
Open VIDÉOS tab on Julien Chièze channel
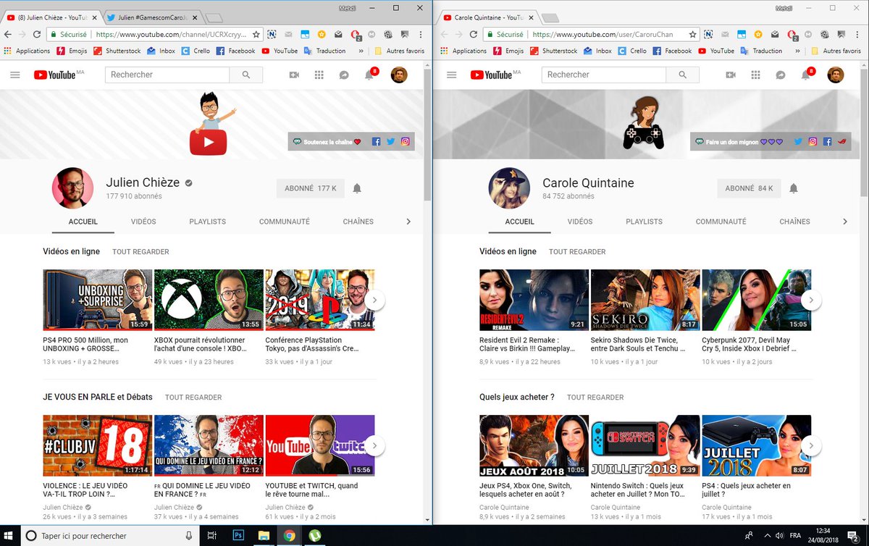[143, 222]
